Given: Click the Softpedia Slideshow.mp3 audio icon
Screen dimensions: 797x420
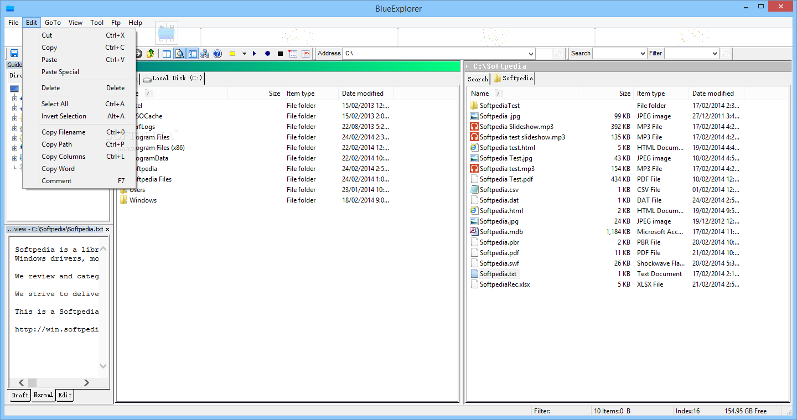Looking at the screenshot, I should (474, 127).
